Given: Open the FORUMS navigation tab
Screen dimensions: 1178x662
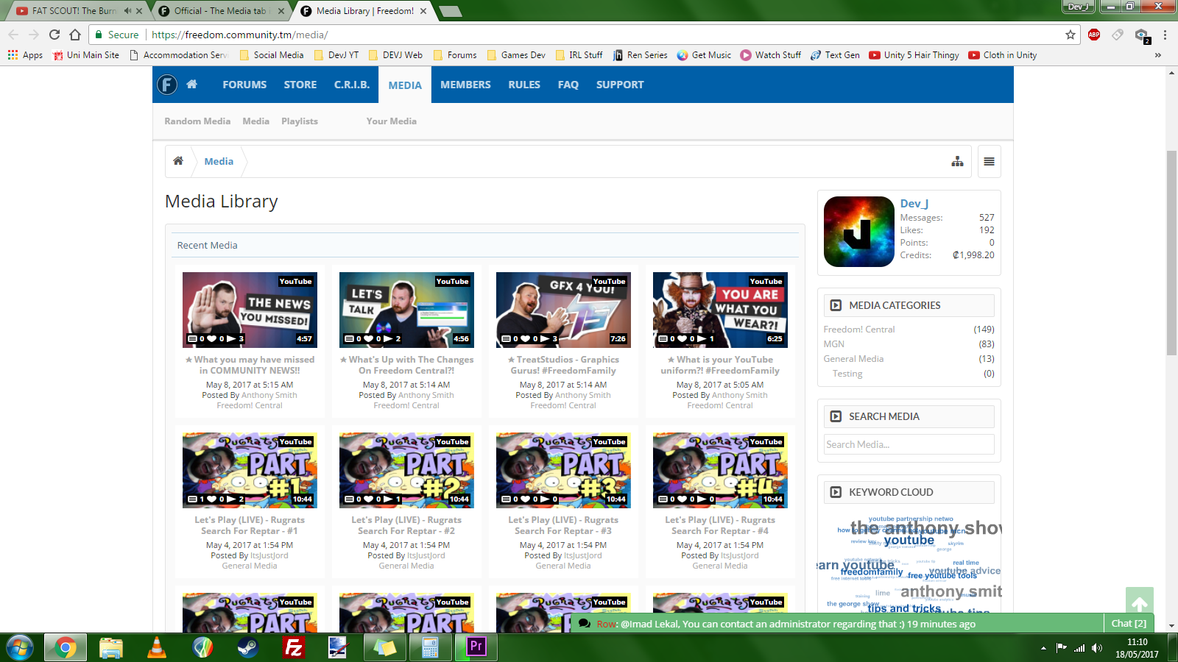Looking at the screenshot, I should click(x=244, y=85).
